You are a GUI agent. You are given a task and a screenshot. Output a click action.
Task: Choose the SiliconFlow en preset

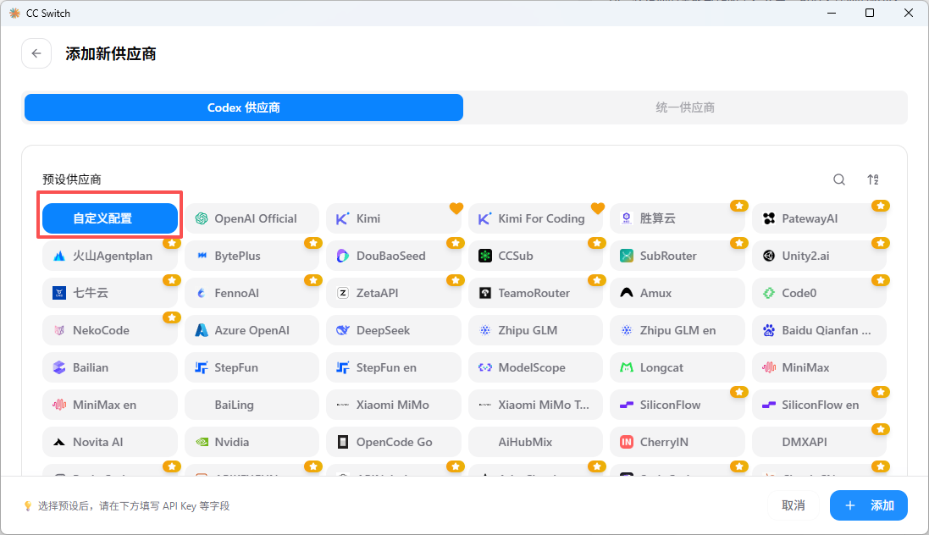pos(820,405)
